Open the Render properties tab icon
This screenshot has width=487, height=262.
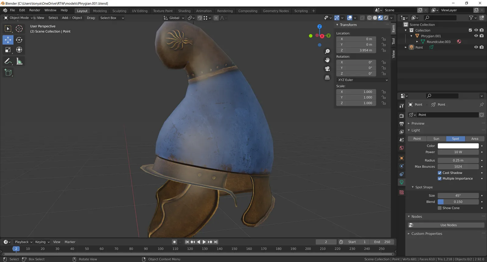tap(401, 116)
